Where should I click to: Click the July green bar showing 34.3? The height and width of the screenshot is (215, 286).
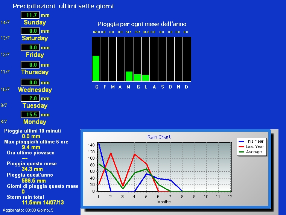coord(146,78)
